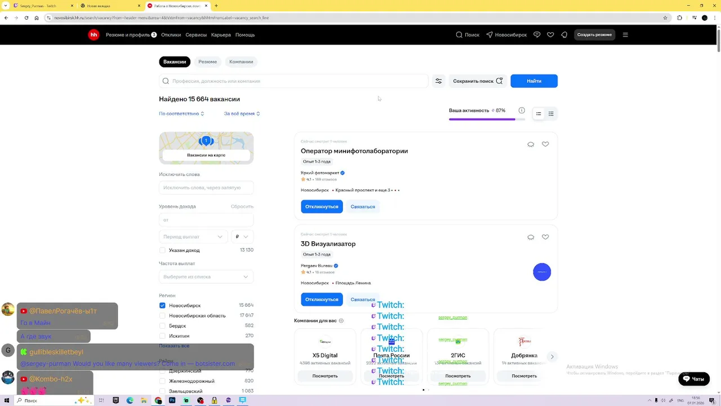The image size is (721, 406).
Task: Open Edge browser from taskbar
Action: point(130,400)
